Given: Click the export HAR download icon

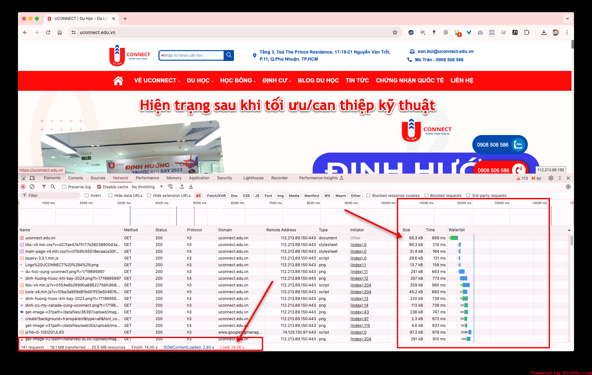Looking at the screenshot, I should [x=191, y=187].
